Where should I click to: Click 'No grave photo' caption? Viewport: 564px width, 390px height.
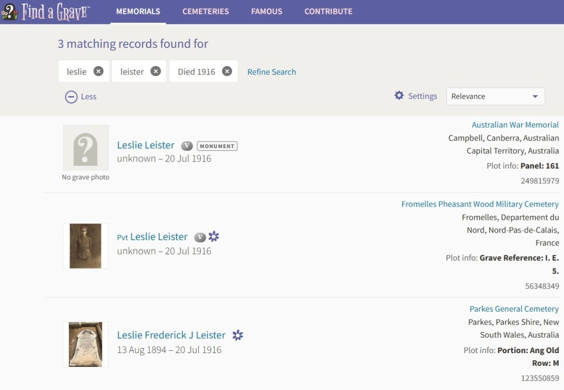tap(85, 177)
